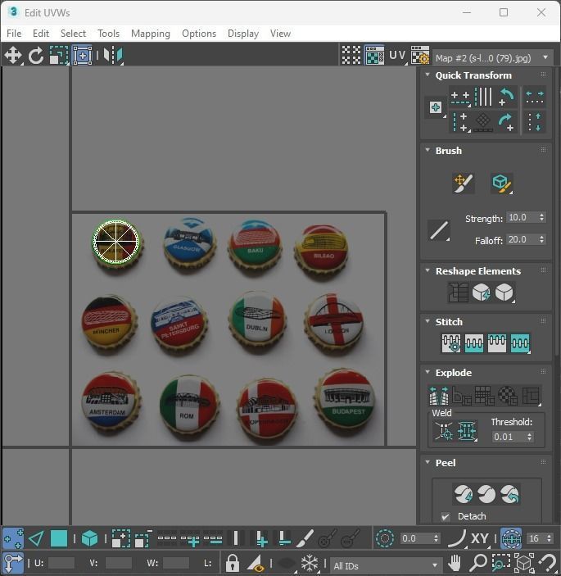Toggle the show map in dialog icon

[x=374, y=56]
